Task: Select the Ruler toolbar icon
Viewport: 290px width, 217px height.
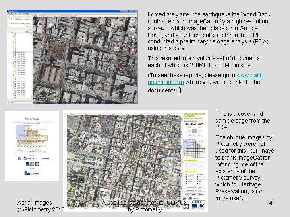Action: [66, 16]
